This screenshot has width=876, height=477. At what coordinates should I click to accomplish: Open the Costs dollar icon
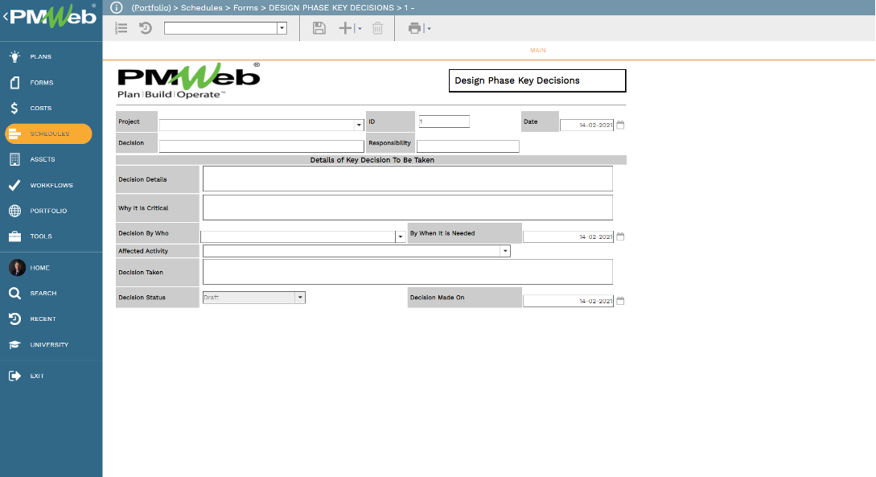tap(14, 108)
